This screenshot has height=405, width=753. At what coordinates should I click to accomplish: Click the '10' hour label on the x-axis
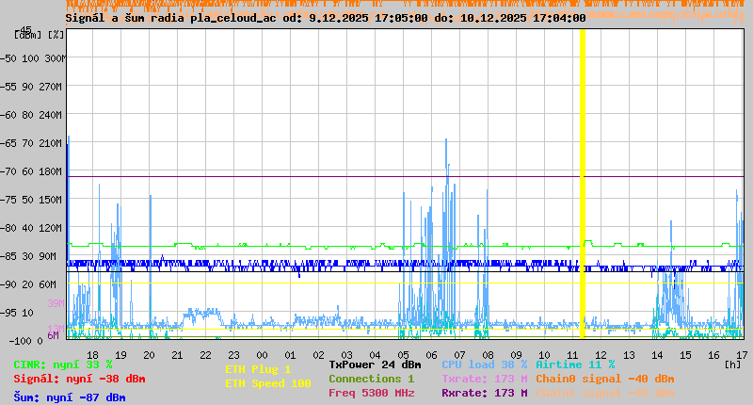(x=544, y=355)
